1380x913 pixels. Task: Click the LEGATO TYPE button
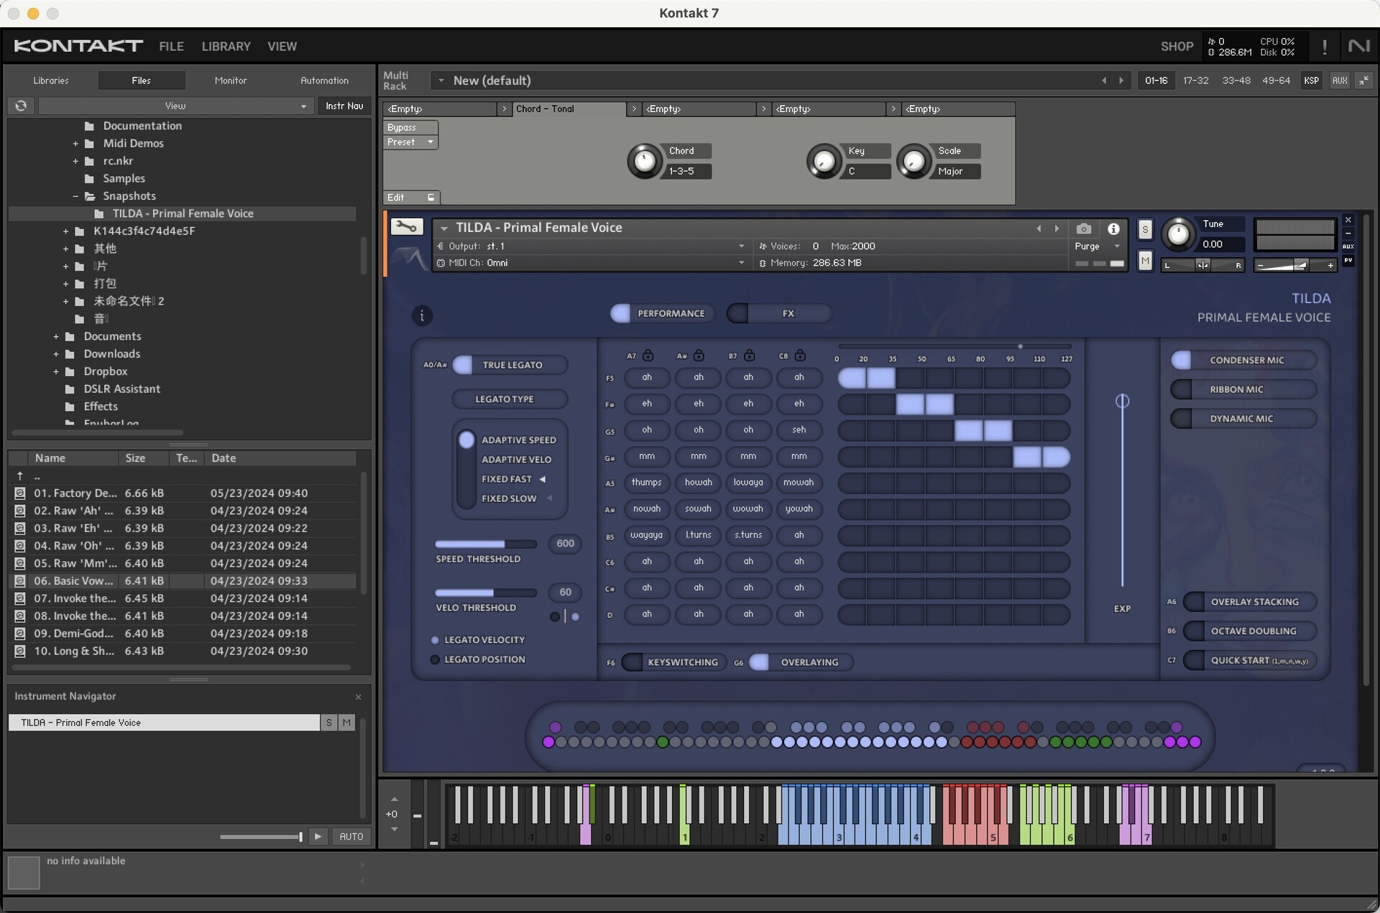510,399
